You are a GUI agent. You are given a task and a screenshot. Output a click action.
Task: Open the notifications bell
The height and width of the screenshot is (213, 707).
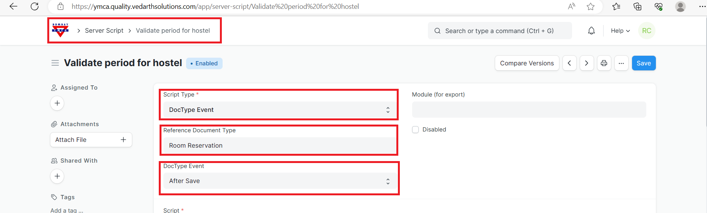[591, 31]
